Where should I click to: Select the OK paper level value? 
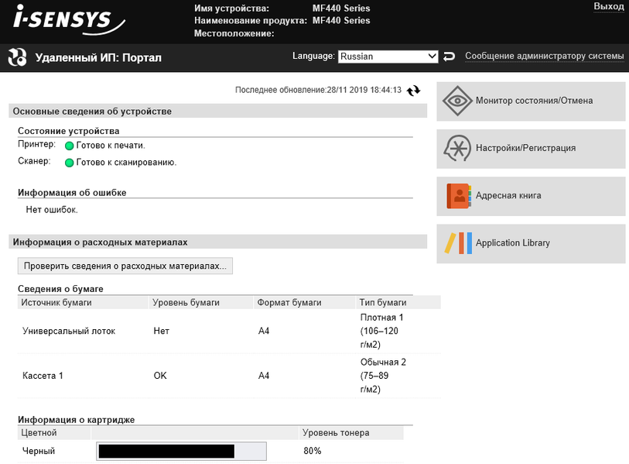point(160,376)
